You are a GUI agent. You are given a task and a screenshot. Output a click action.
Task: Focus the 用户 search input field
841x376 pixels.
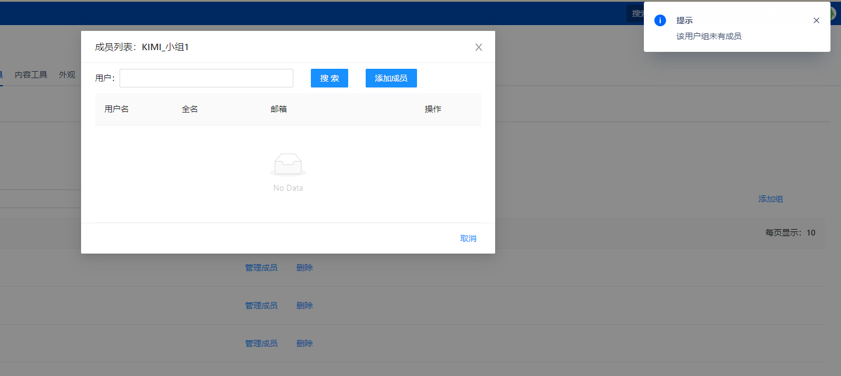pos(206,78)
